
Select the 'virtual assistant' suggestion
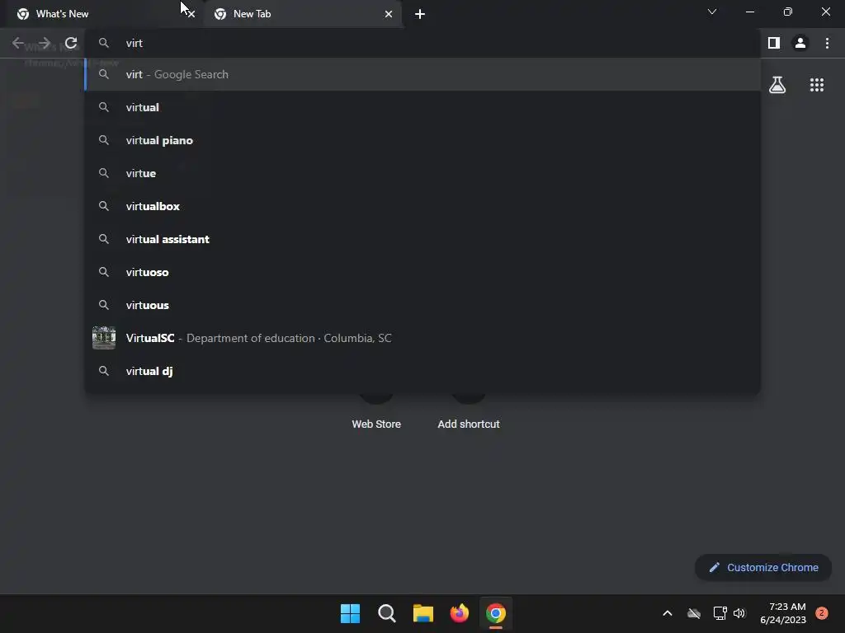pyautogui.click(x=423, y=239)
